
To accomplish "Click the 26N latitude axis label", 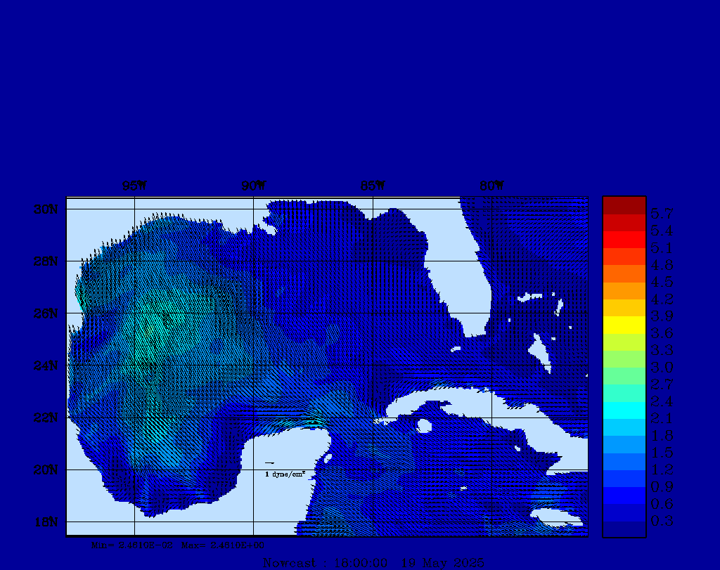I will click(47, 313).
